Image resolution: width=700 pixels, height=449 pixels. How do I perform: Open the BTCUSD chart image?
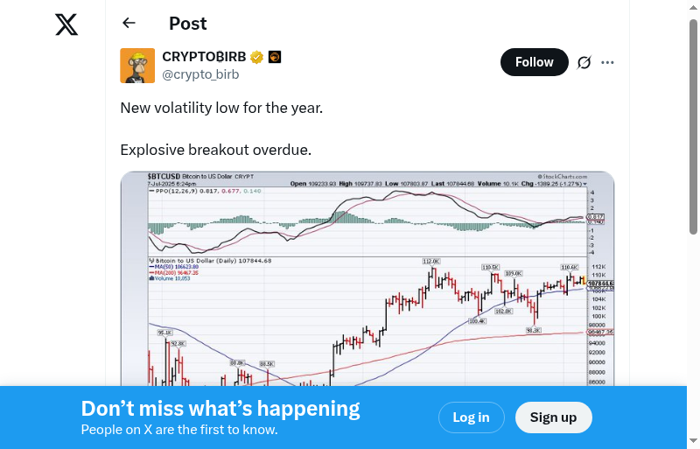[x=367, y=278]
